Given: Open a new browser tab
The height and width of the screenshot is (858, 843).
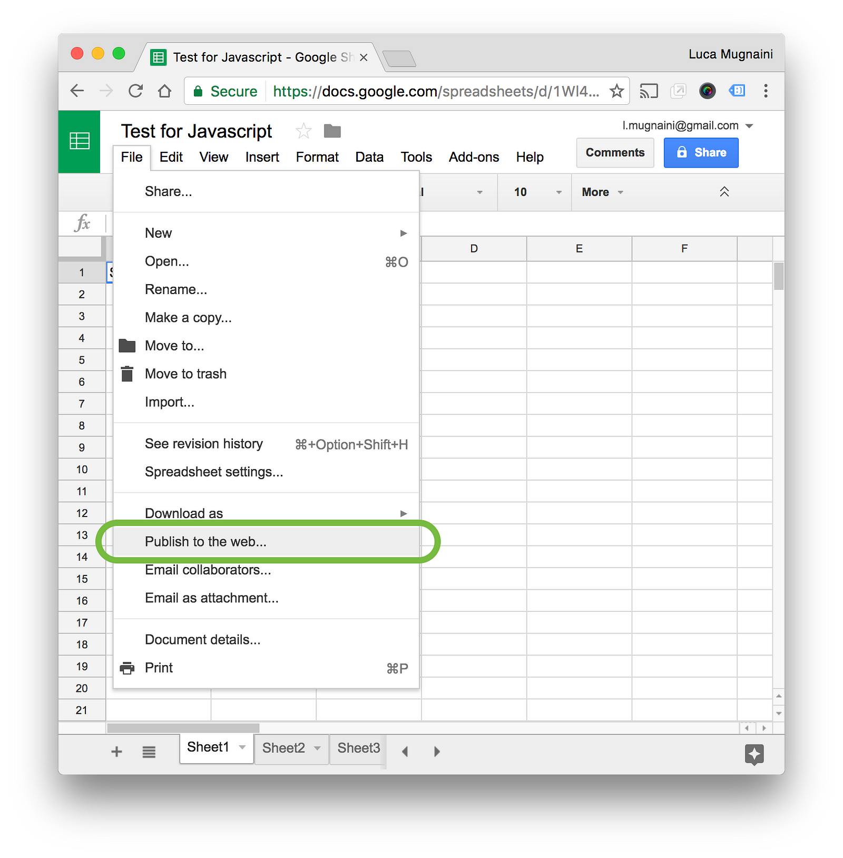Looking at the screenshot, I should point(399,58).
